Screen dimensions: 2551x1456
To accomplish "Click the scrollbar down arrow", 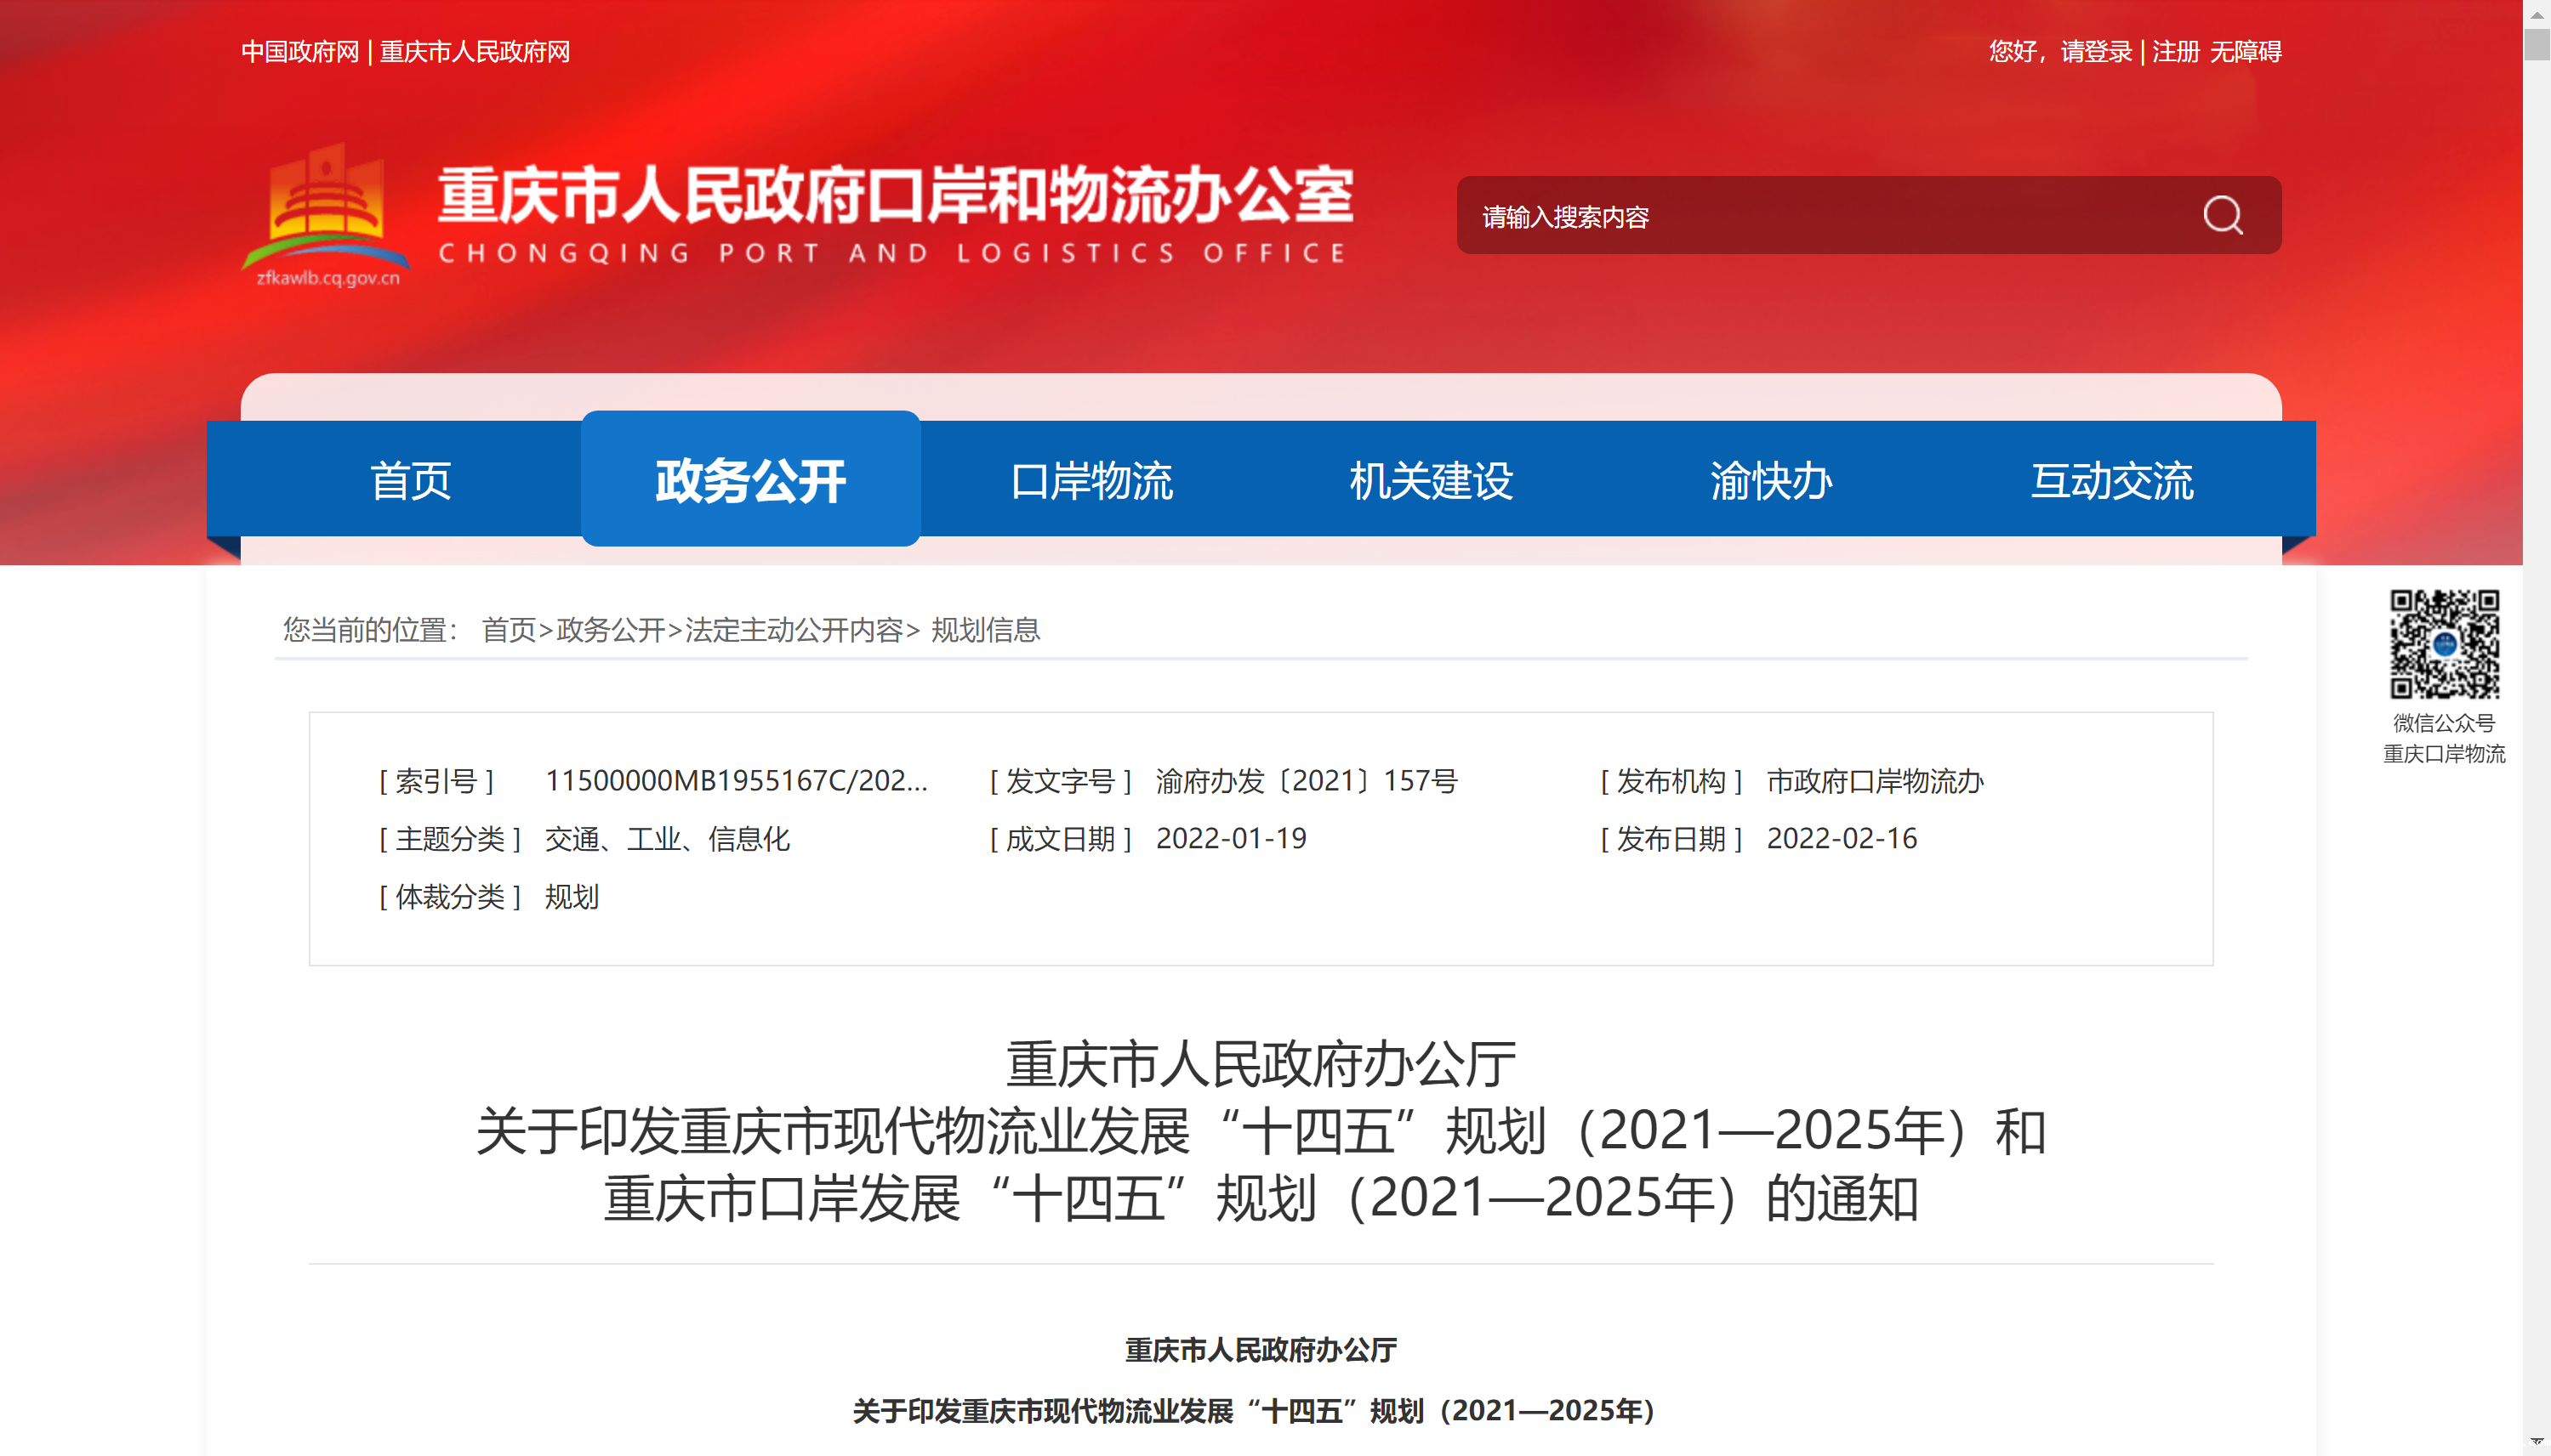I will click(2536, 1440).
